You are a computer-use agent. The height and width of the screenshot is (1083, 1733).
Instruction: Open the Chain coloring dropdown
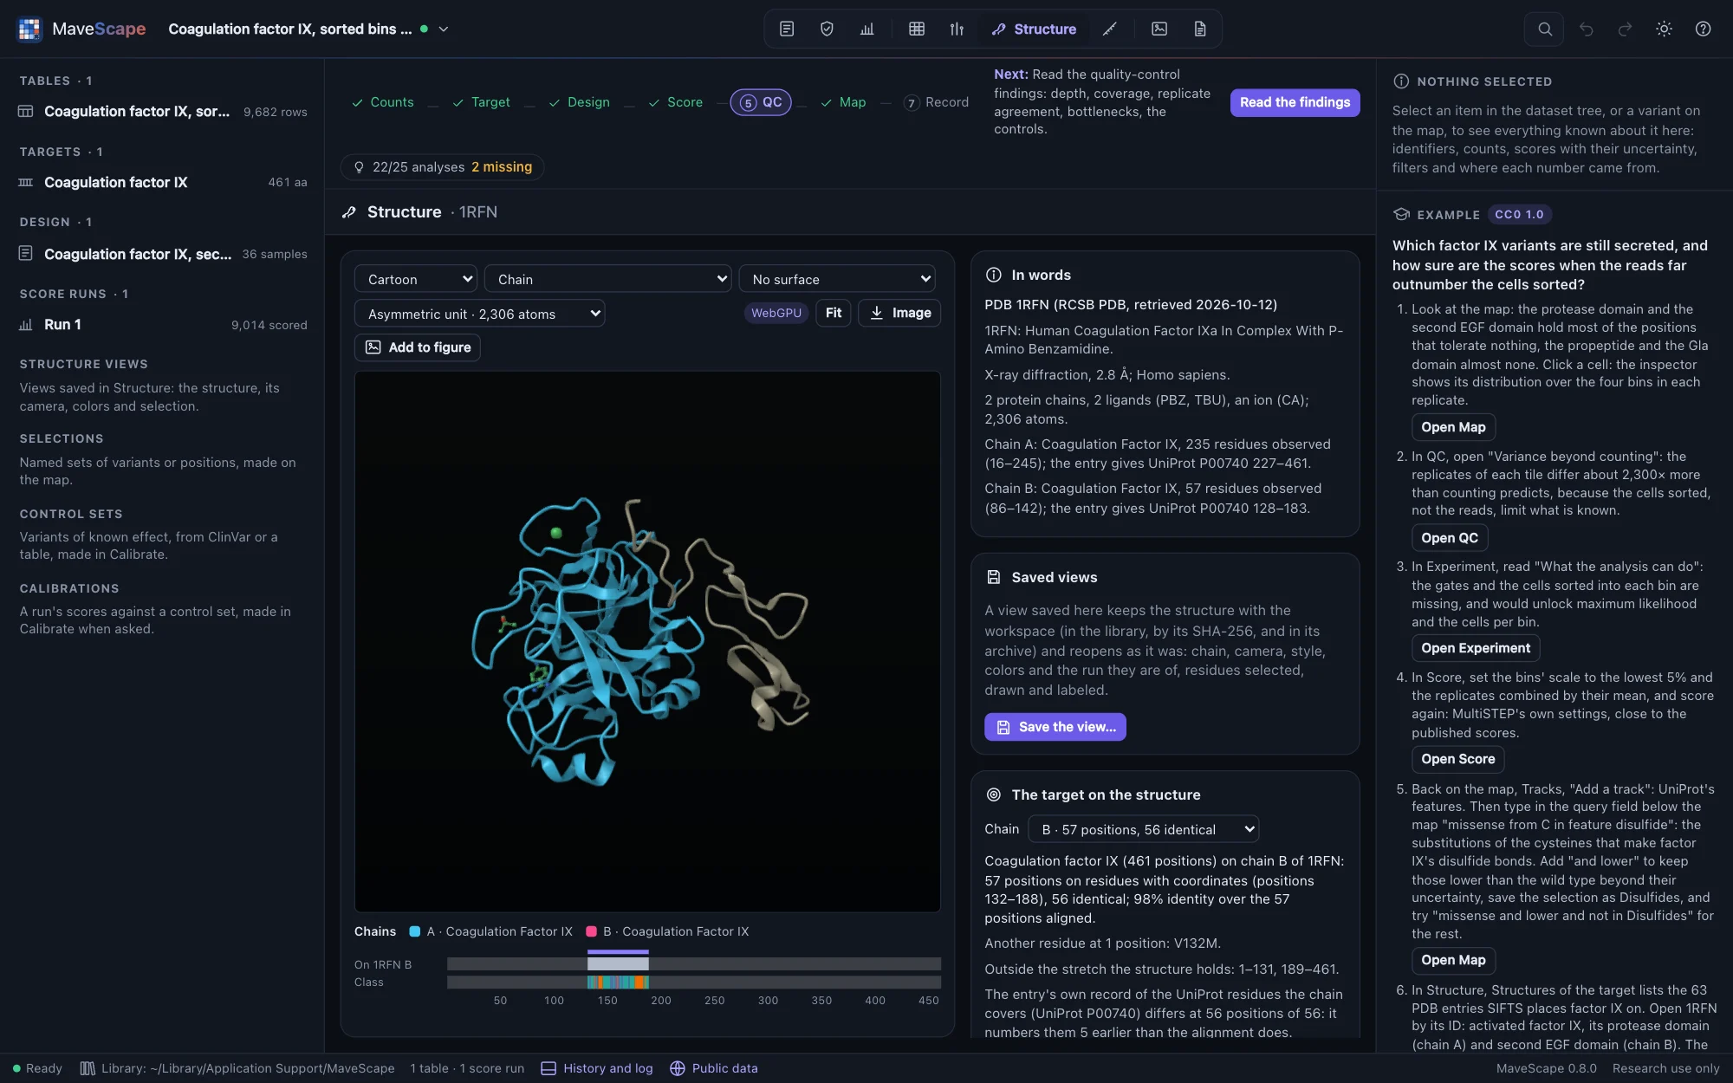click(608, 279)
